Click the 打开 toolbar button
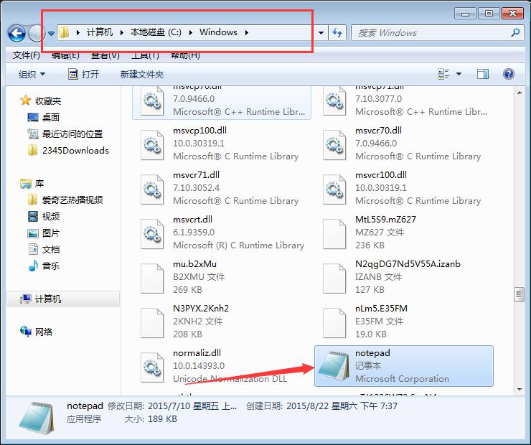 84,74
